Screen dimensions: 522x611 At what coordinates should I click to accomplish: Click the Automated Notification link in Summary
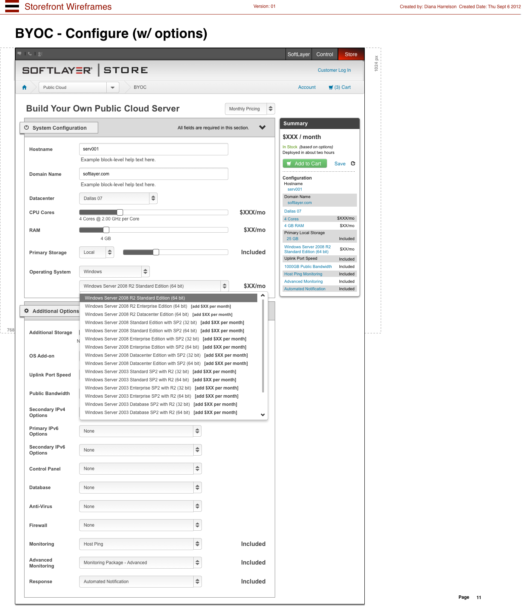(304, 289)
